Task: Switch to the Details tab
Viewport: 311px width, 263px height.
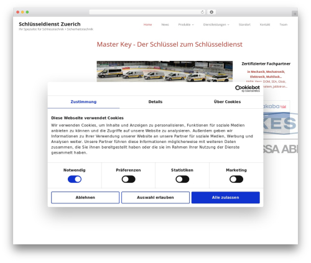Action: click(x=155, y=102)
